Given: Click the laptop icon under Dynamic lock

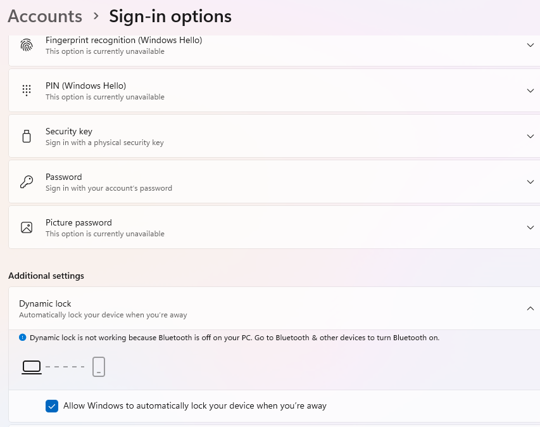Looking at the screenshot, I should pos(32,367).
